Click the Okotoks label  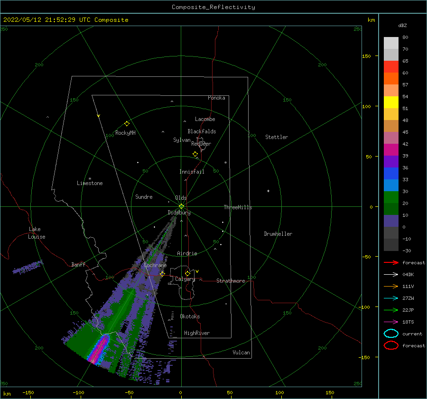click(x=190, y=316)
